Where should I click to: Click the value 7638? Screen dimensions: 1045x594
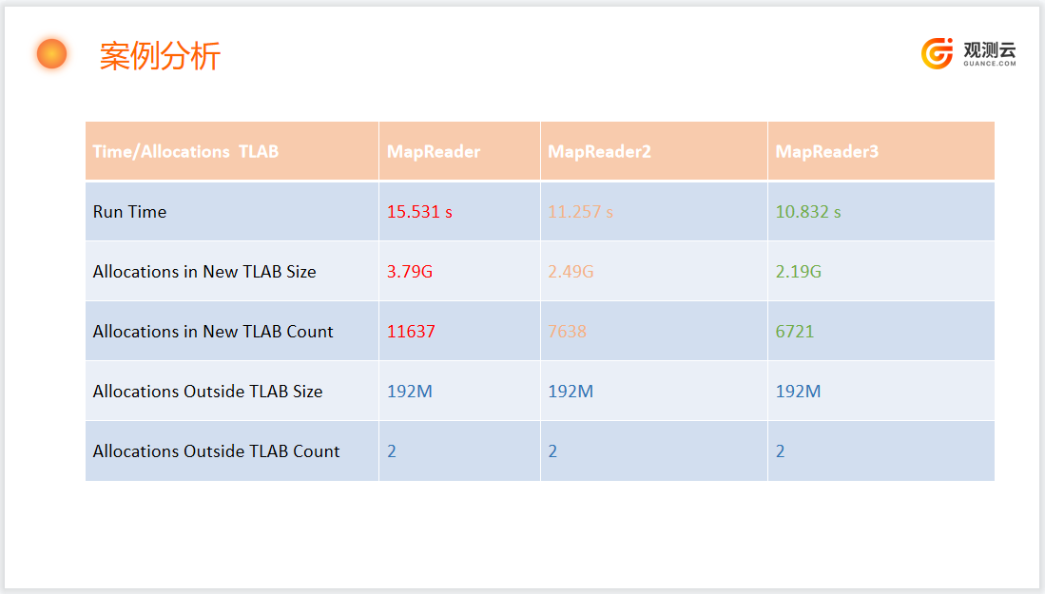pos(567,332)
